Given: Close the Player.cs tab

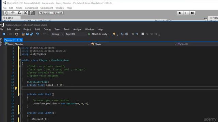Looking at the screenshot, I should [x=21, y=40].
